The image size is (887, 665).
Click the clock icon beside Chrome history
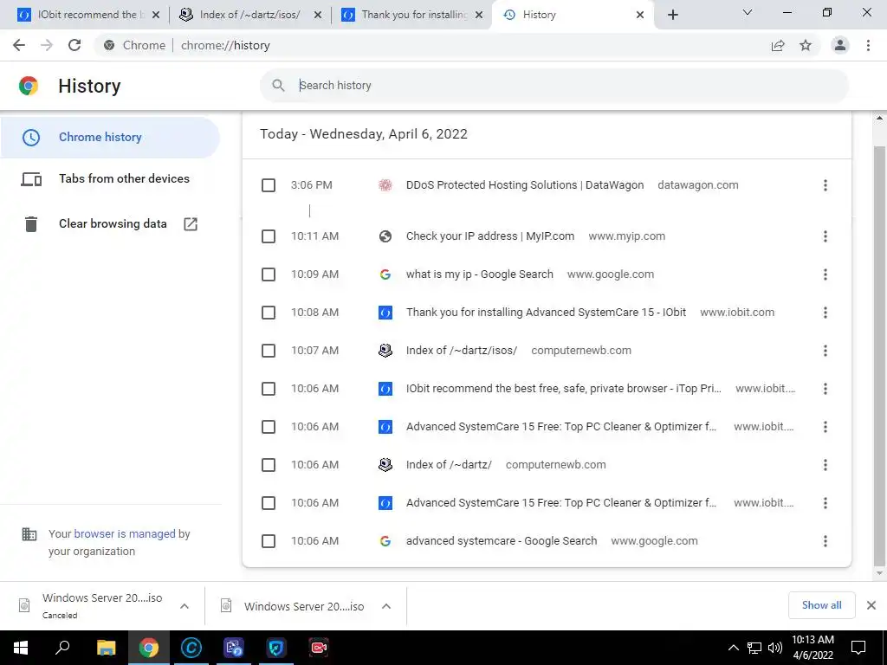tap(31, 138)
